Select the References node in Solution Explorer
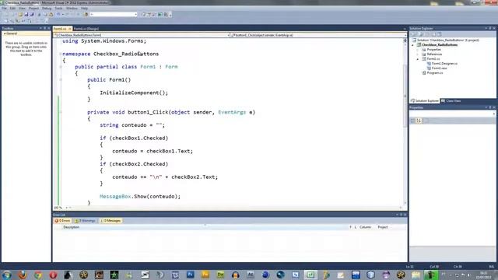The image size is (498, 280). [434, 54]
